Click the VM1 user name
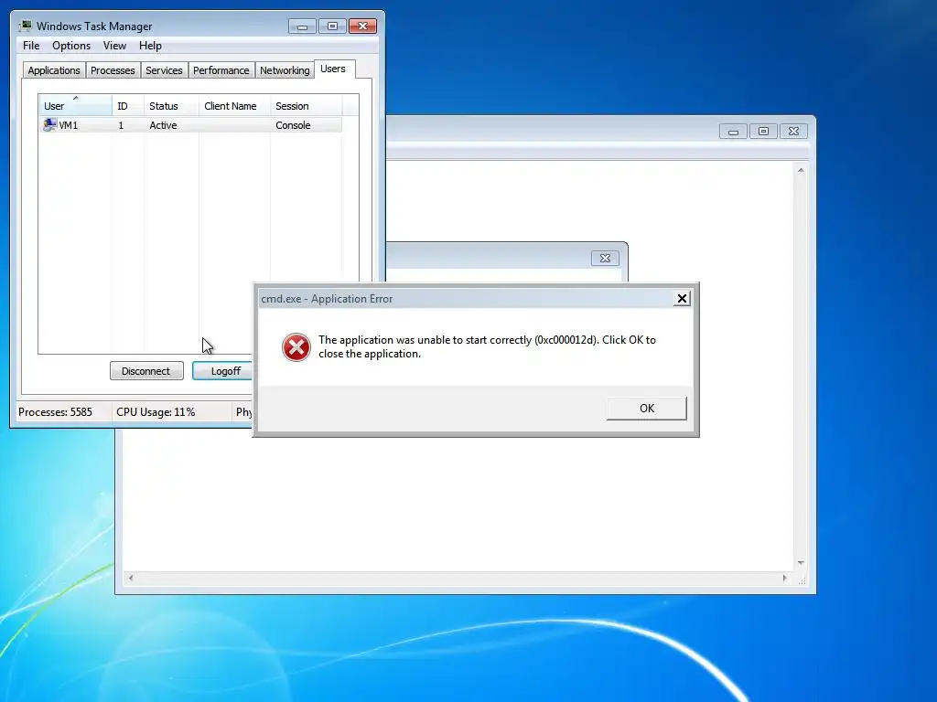937x702 pixels. 68,125
